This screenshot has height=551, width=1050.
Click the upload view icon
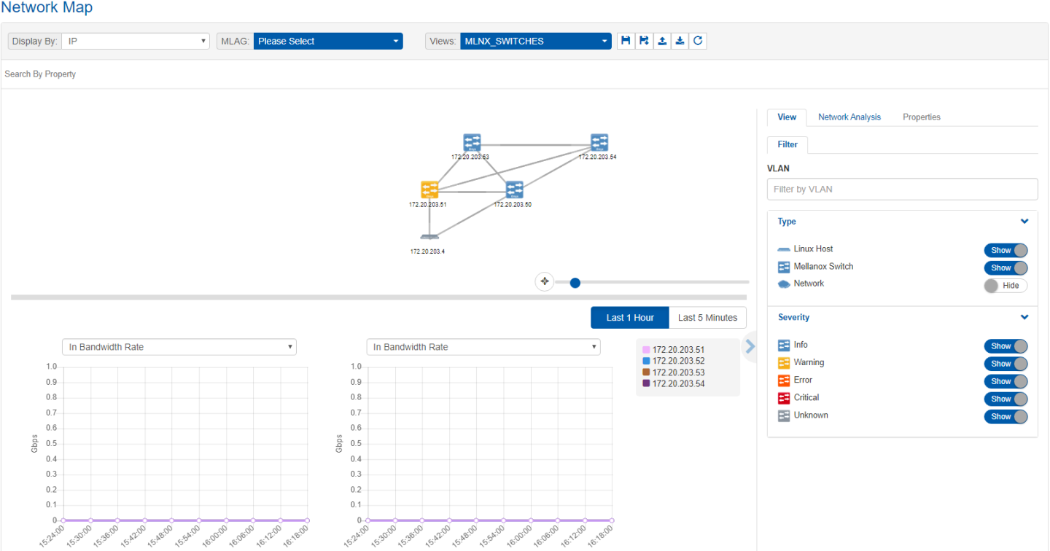pos(662,41)
